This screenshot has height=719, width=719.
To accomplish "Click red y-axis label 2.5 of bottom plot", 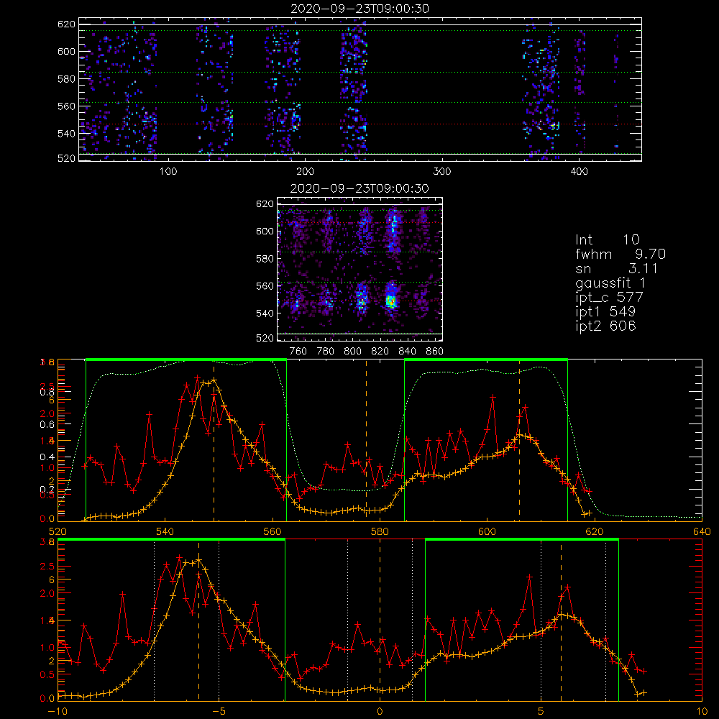I will (47, 567).
